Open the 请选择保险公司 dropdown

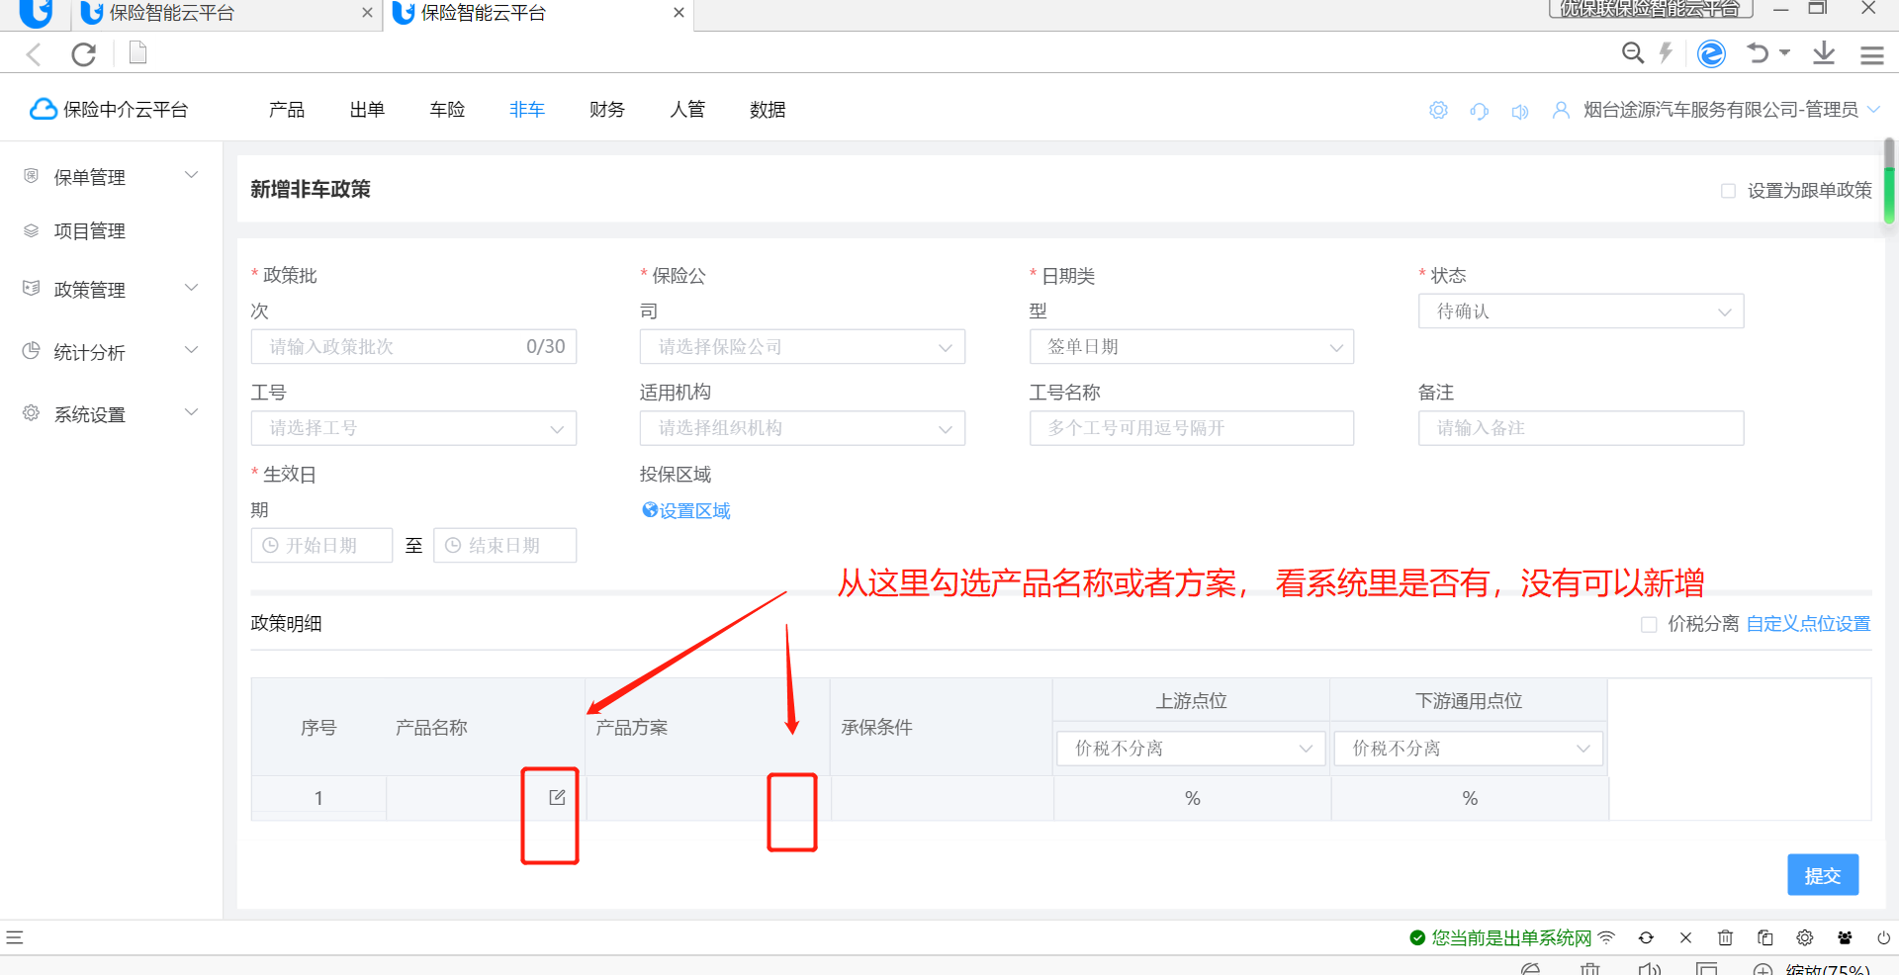[x=802, y=347]
